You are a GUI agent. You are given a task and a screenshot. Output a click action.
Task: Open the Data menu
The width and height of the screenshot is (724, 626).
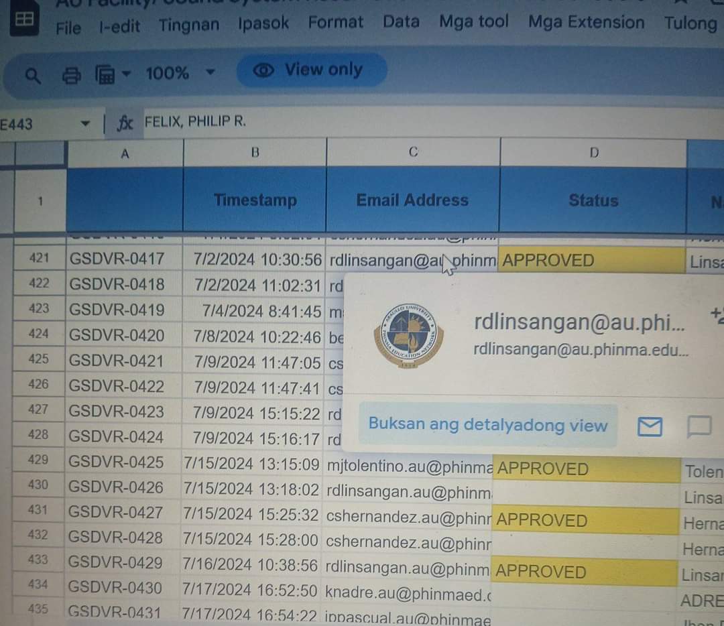pos(402,21)
